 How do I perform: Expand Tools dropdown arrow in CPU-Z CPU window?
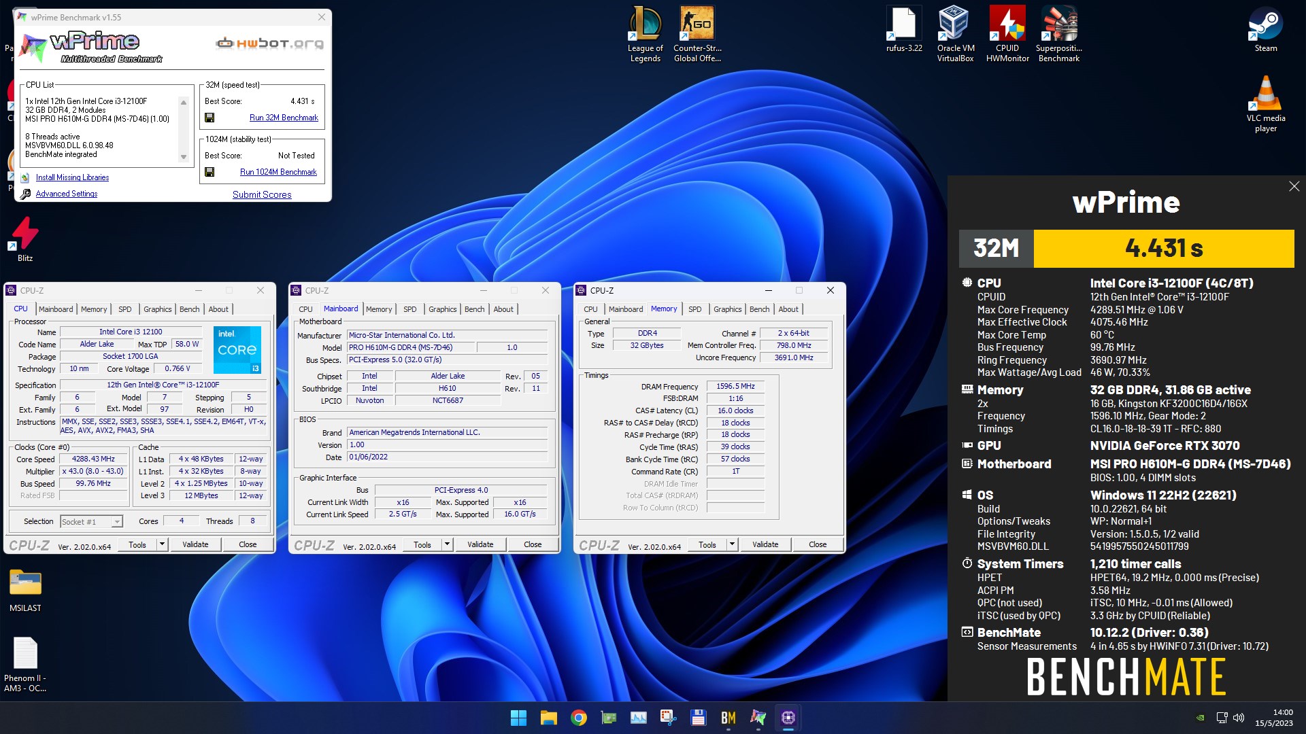(162, 544)
